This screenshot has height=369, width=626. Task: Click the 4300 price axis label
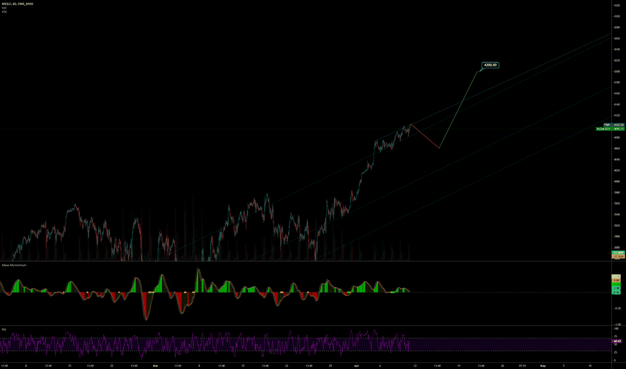tap(617, 16)
